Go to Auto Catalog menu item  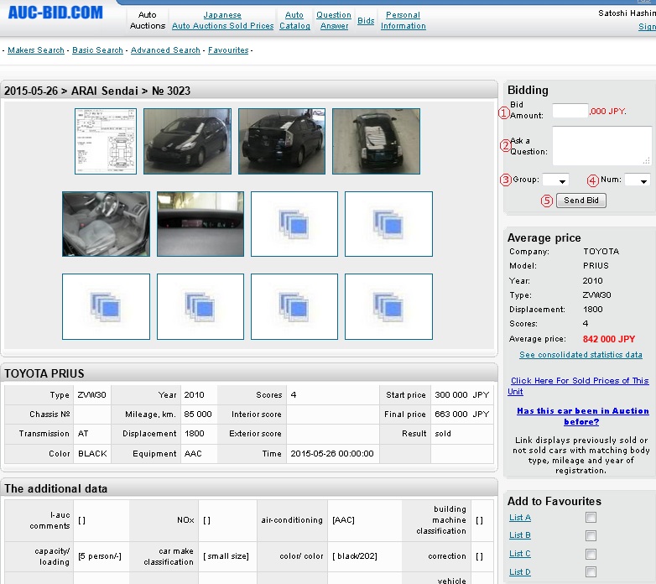pyautogui.click(x=294, y=20)
